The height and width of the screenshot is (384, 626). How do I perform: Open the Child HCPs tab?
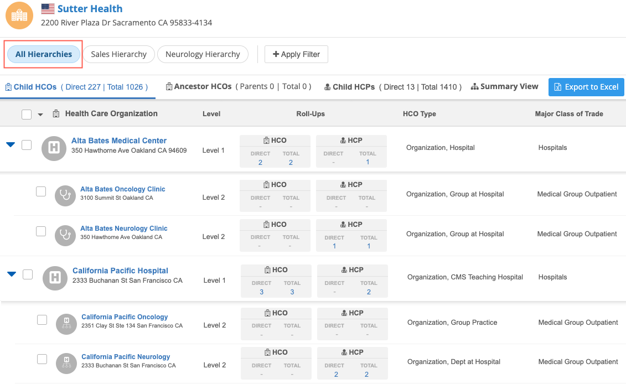click(x=392, y=87)
